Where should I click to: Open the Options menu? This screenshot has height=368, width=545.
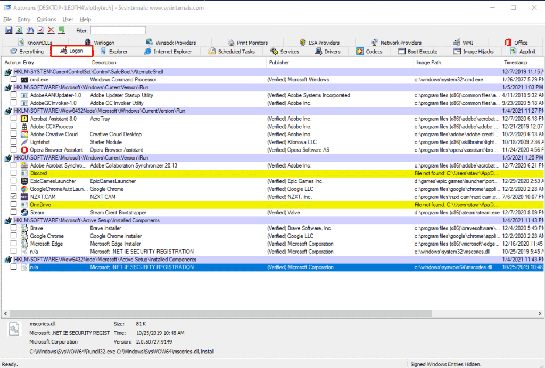click(46, 19)
